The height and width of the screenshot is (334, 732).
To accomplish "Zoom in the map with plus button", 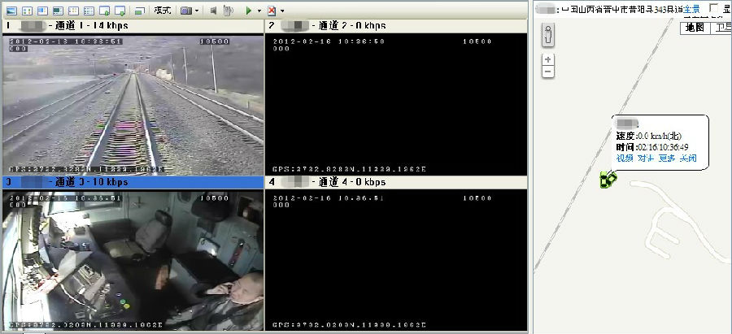I will 547,59.
